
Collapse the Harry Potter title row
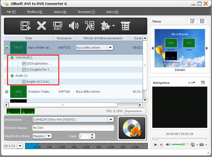click(x=7, y=47)
